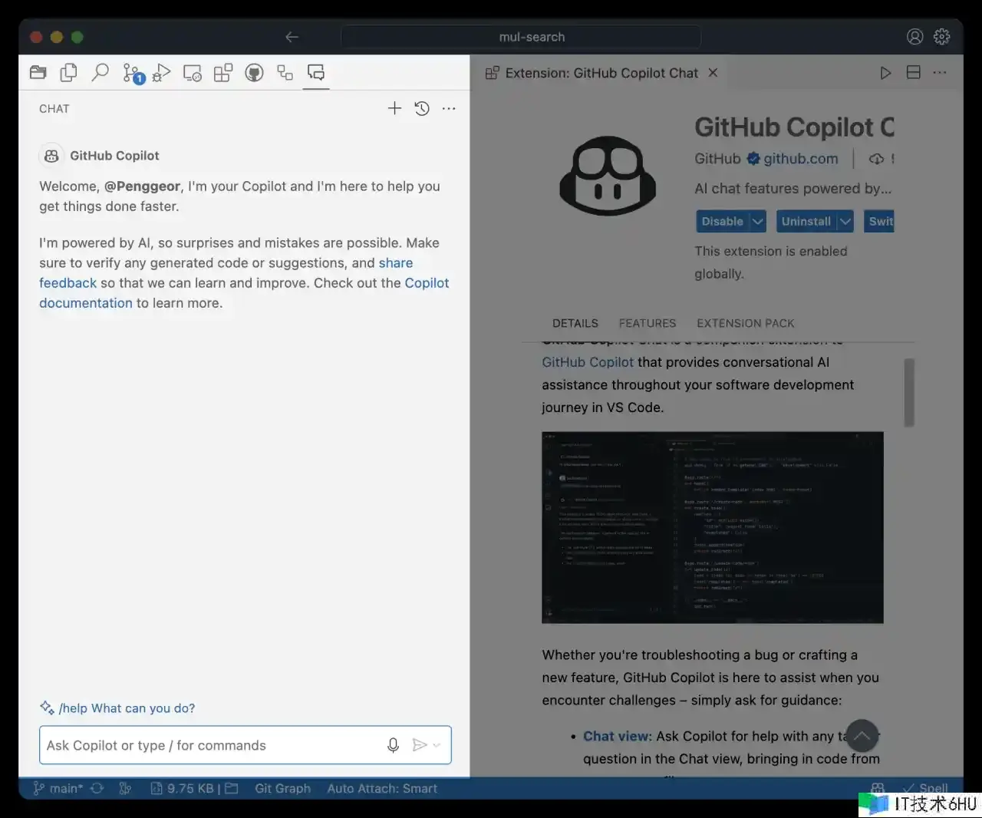Close the Extension: GitHub Copilot Chat tab
This screenshot has height=818, width=982.
(x=713, y=73)
